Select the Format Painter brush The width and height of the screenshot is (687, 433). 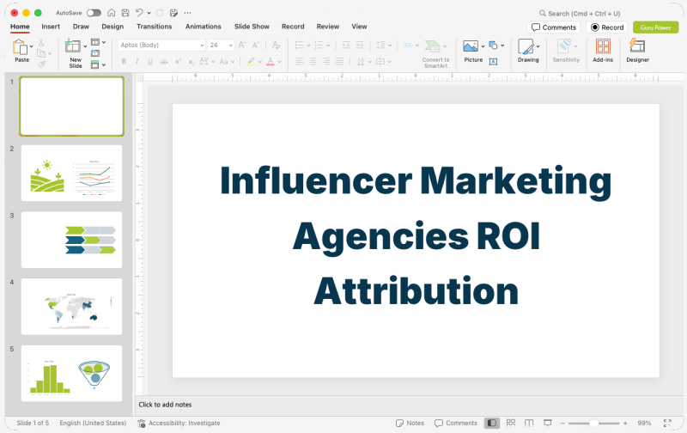click(x=41, y=64)
